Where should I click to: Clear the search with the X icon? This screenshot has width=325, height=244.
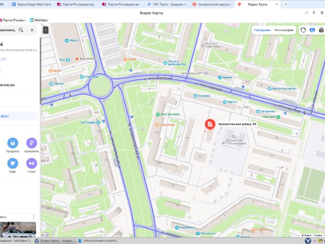[32, 30]
